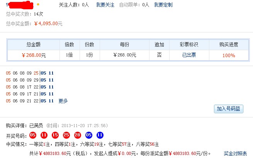Open the 更多 link for more numbers

pos(63,101)
